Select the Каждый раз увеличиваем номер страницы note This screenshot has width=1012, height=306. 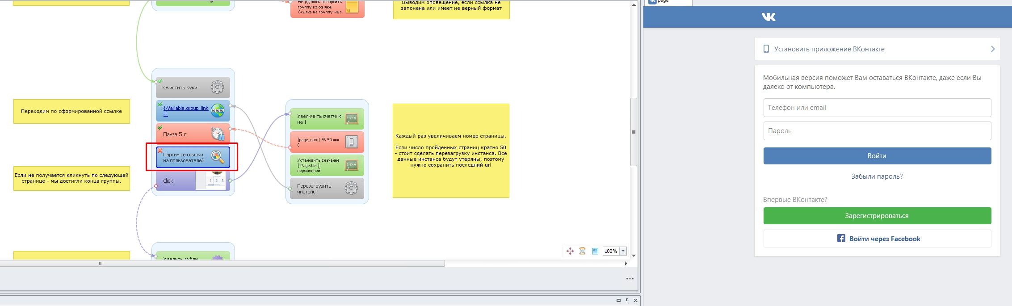click(x=451, y=151)
